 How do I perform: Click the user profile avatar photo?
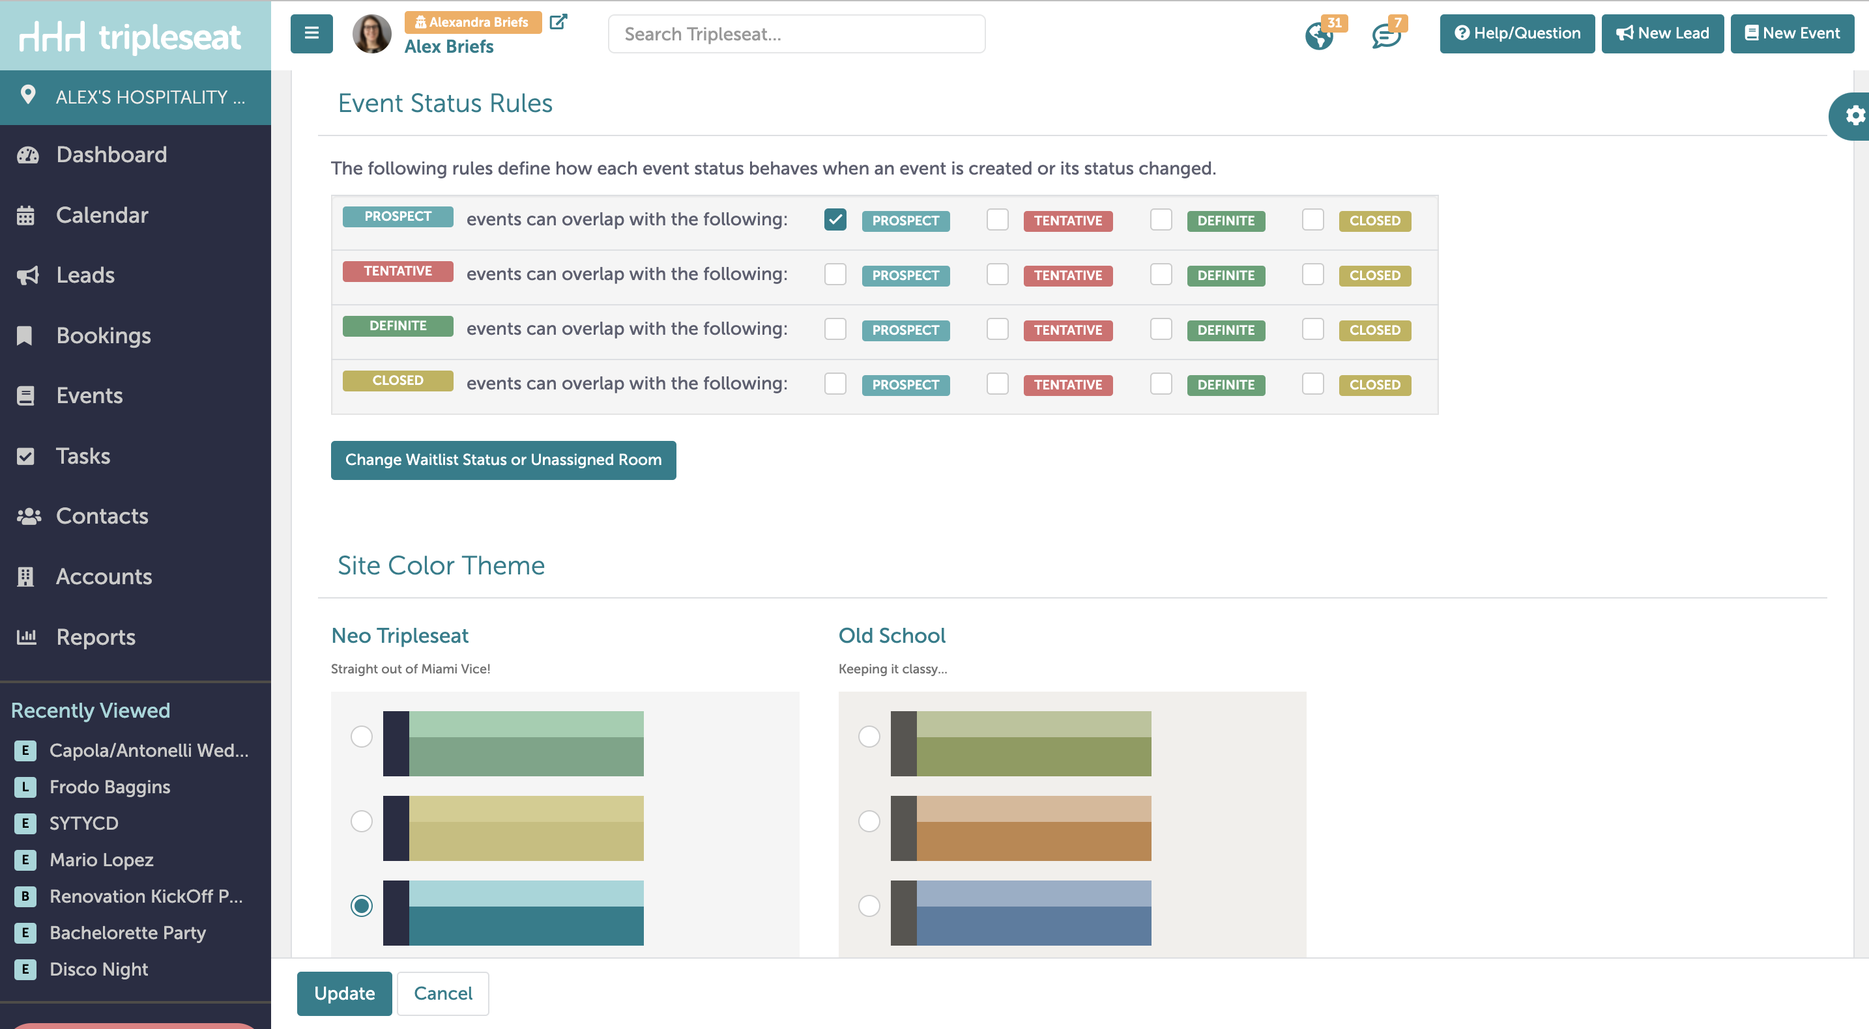pos(371,34)
